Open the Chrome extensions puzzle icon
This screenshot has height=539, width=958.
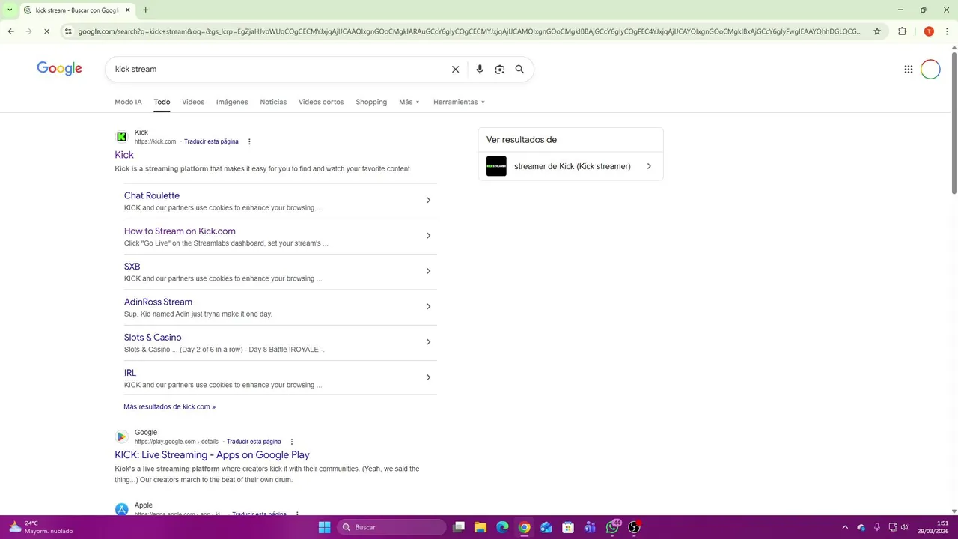point(903,31)
